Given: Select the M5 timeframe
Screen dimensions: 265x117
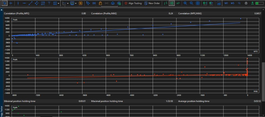Looking at the screenshot, I should point(233,3).
